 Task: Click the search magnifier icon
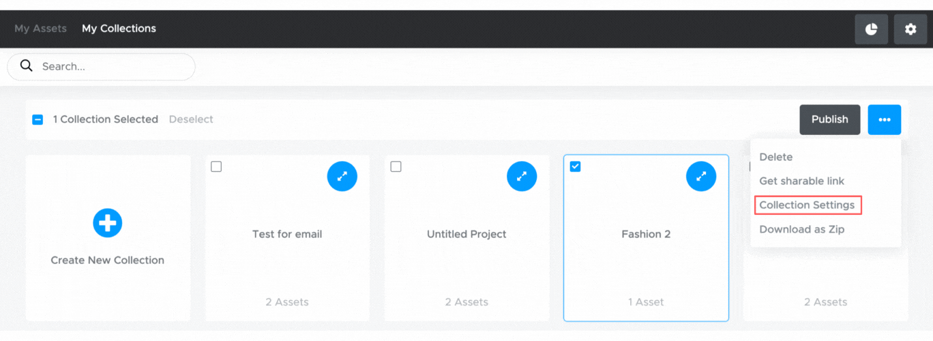27,66
